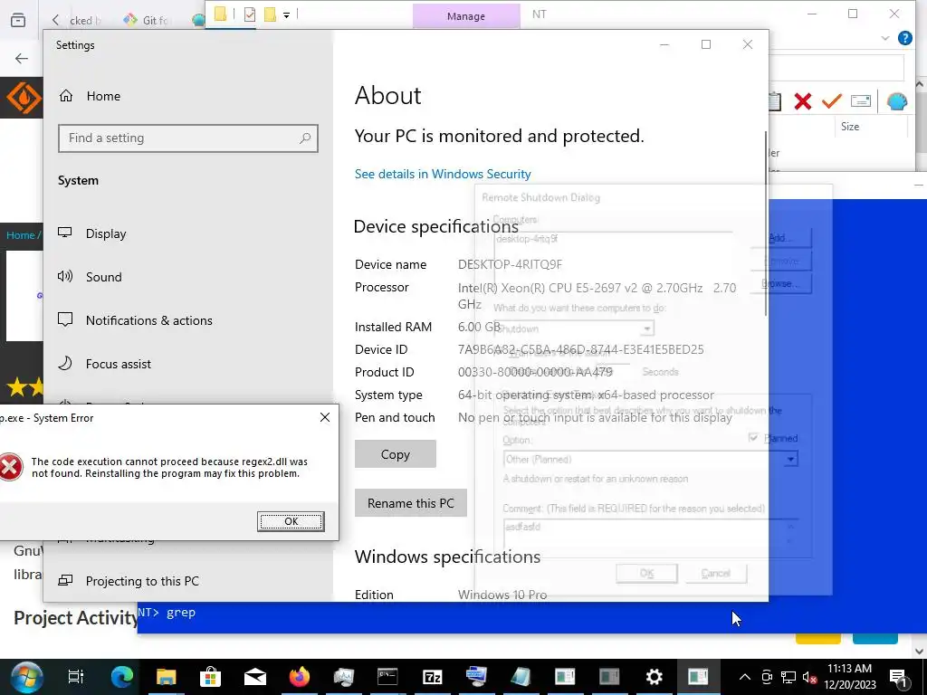Click the blue shell icon in Explorer toolbar
The height and width of the screenshot is (695, 927).
coord(896,101)
